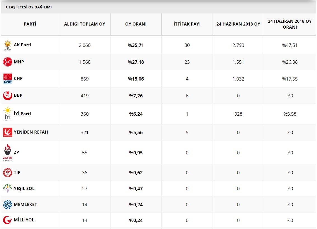This screenshot has height=229, width=317.
Task: Click the İYİ Parti sun logo
Action: [x=8, y=114]
